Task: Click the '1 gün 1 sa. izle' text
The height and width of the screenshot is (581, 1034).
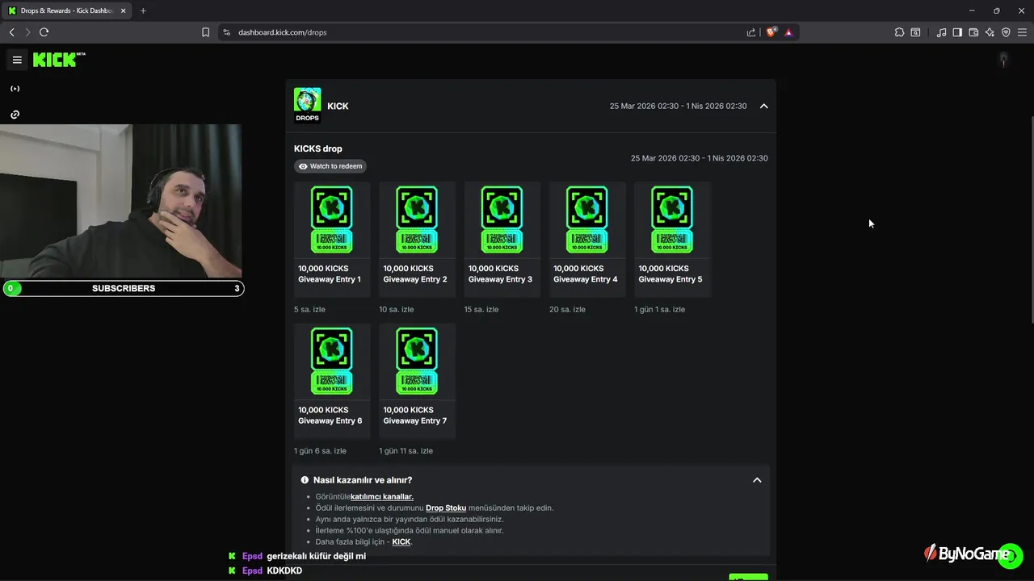Action: pyautogui.click(x=659, y=310)
